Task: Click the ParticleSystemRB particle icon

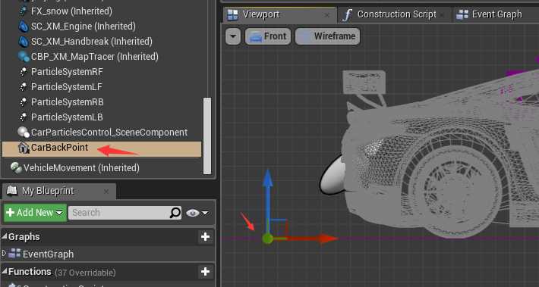Action: pyautogui.click(x=23, y=101)
